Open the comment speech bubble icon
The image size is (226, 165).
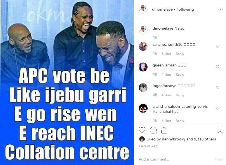153,130
